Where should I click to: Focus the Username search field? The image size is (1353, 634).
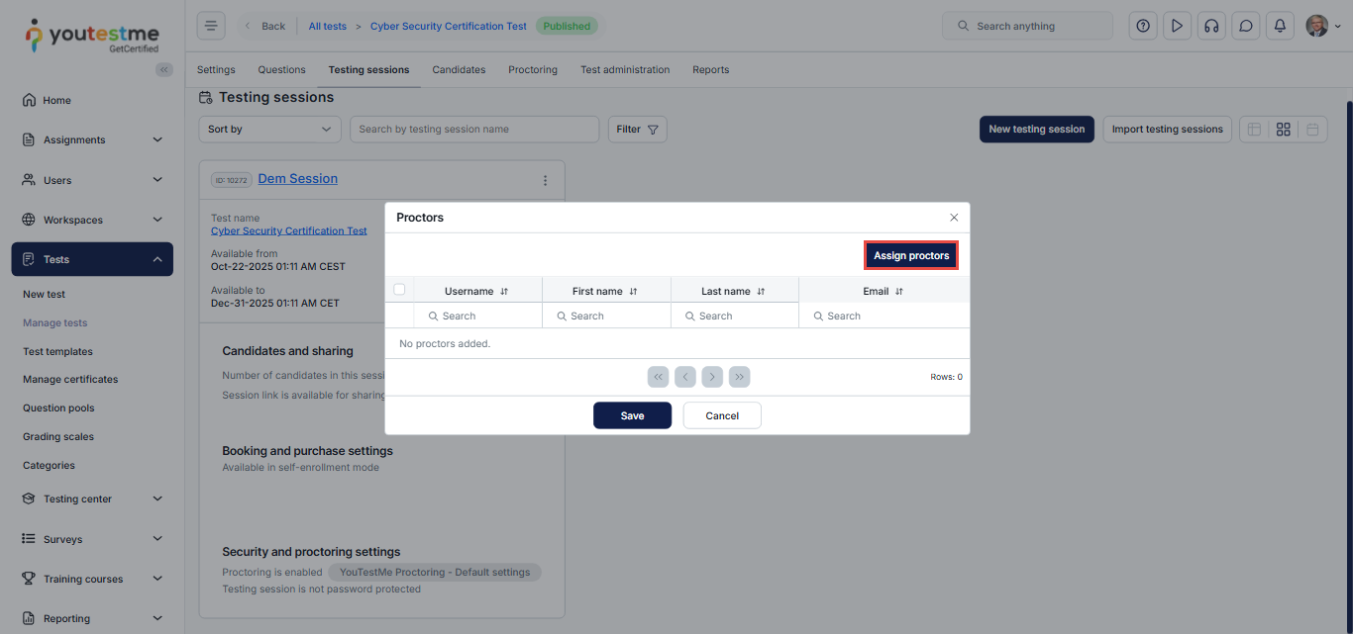(x=478, y=317)
